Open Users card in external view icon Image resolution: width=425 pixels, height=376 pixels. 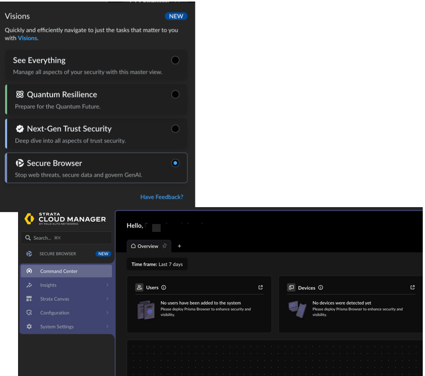[x=260, y=288]
